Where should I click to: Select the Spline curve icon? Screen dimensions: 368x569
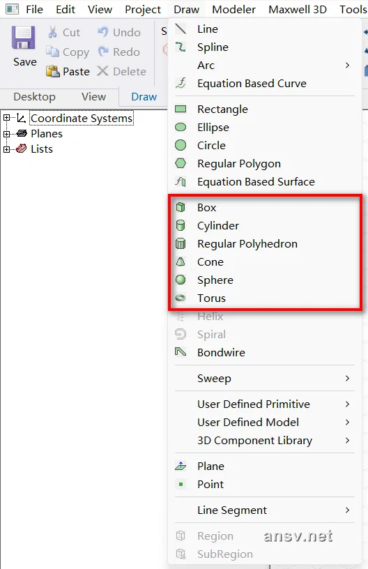point(181,47)
